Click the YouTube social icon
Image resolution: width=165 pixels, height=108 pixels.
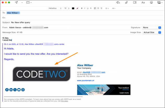click(x=19, y=90)
